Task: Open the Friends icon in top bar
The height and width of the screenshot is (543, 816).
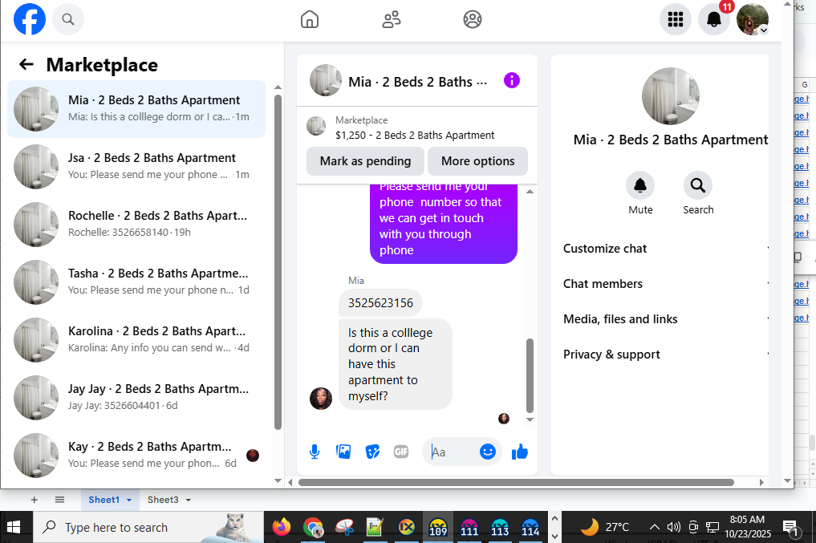Action: (392, 20)
